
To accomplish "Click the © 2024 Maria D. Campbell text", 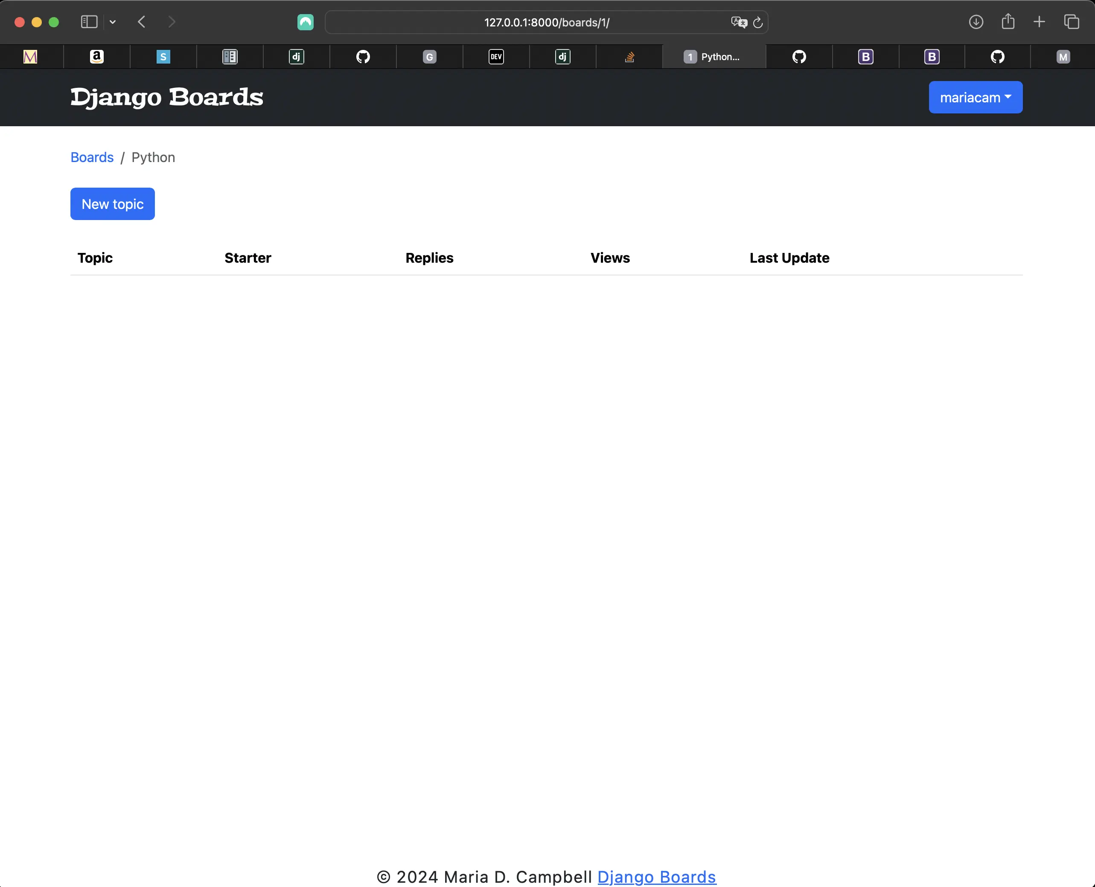I will point(485,877).
